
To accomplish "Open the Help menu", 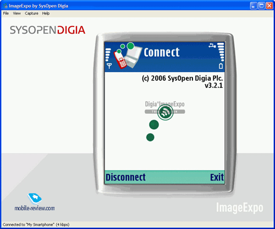I will (46, 13).
